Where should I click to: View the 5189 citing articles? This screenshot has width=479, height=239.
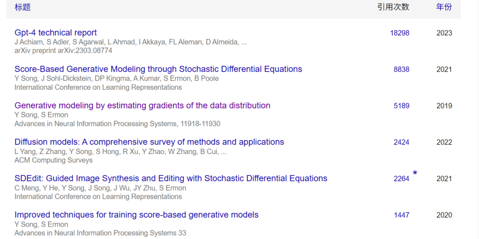tap(401, 106)
